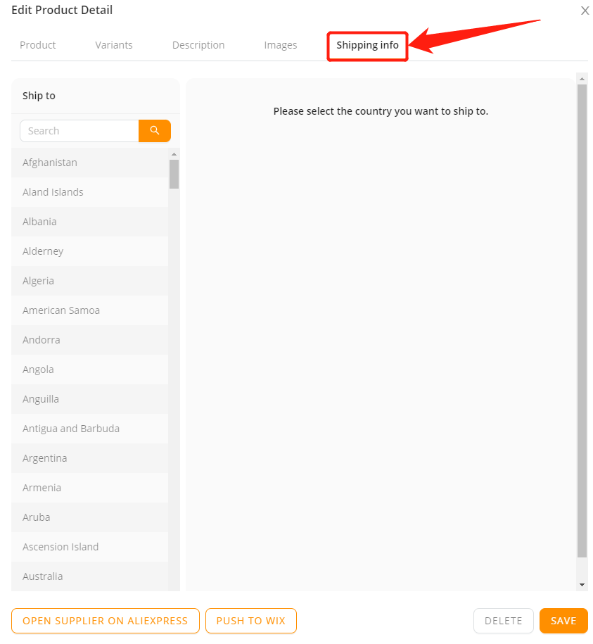Select Argentina as shipping country
This screenshot has height=644, width=593.
click(90, 458)
